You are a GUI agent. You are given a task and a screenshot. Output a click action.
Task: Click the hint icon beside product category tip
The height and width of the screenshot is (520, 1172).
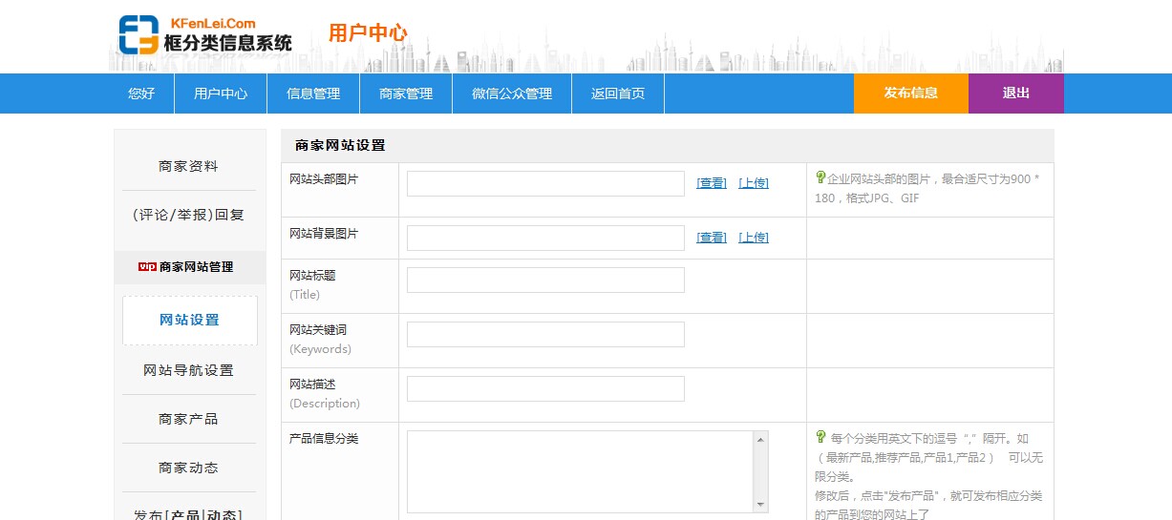[x=820, y=437]
